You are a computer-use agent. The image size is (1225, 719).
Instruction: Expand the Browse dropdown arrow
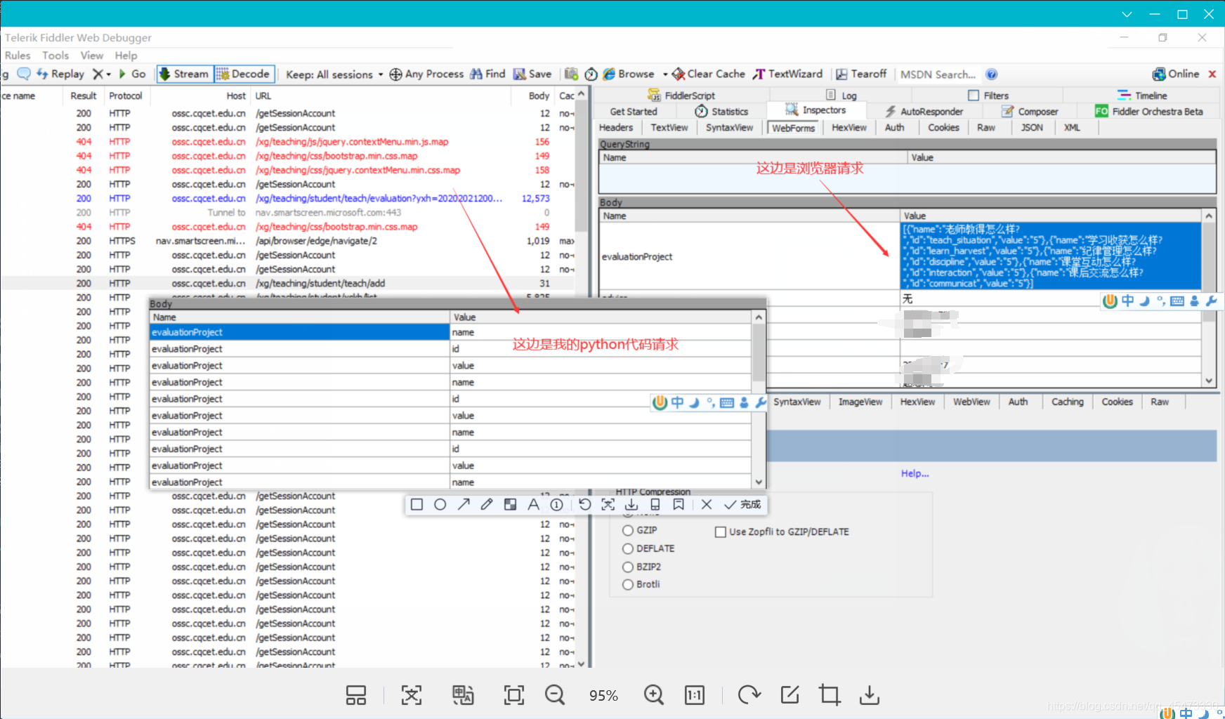tap(664, 74)
